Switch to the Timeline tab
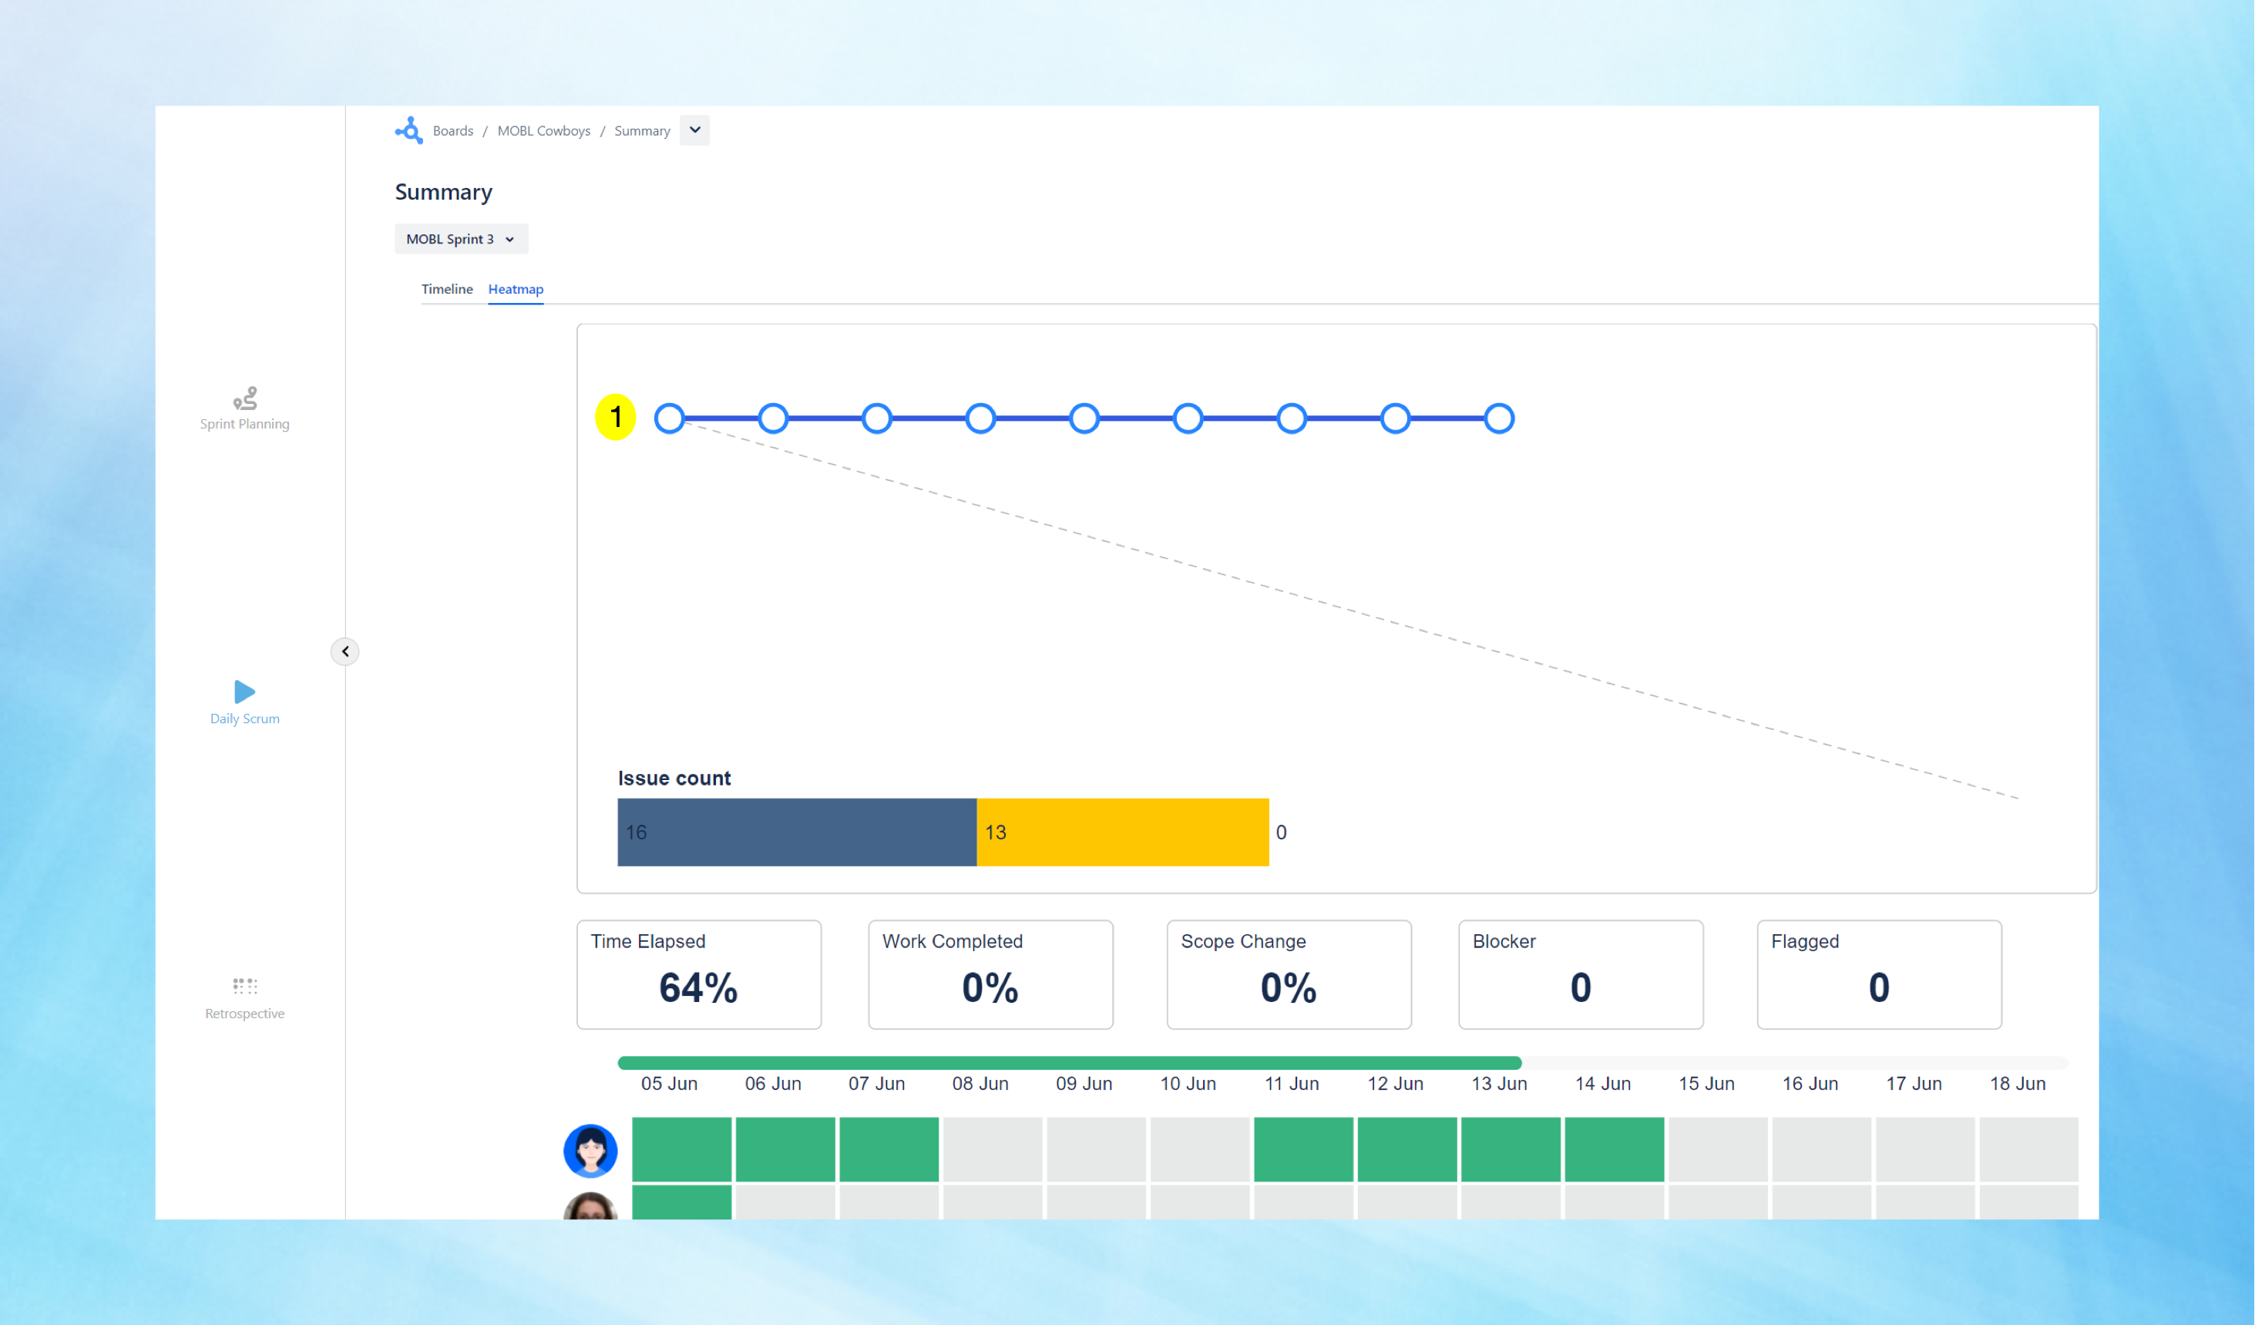 (x=446, y=289)
